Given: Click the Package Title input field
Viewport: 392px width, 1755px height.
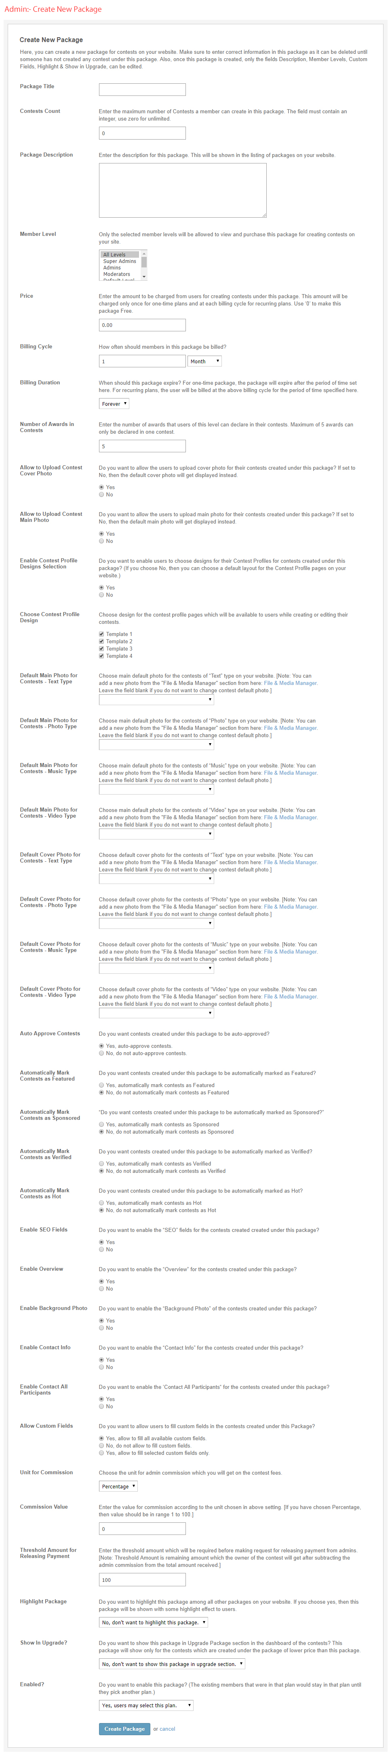Looking at the screenshot, I should coord(141,89).
